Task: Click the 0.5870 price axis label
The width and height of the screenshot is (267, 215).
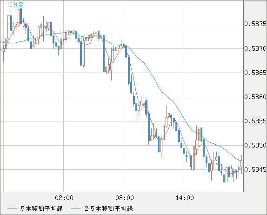Action: [255, 48]
